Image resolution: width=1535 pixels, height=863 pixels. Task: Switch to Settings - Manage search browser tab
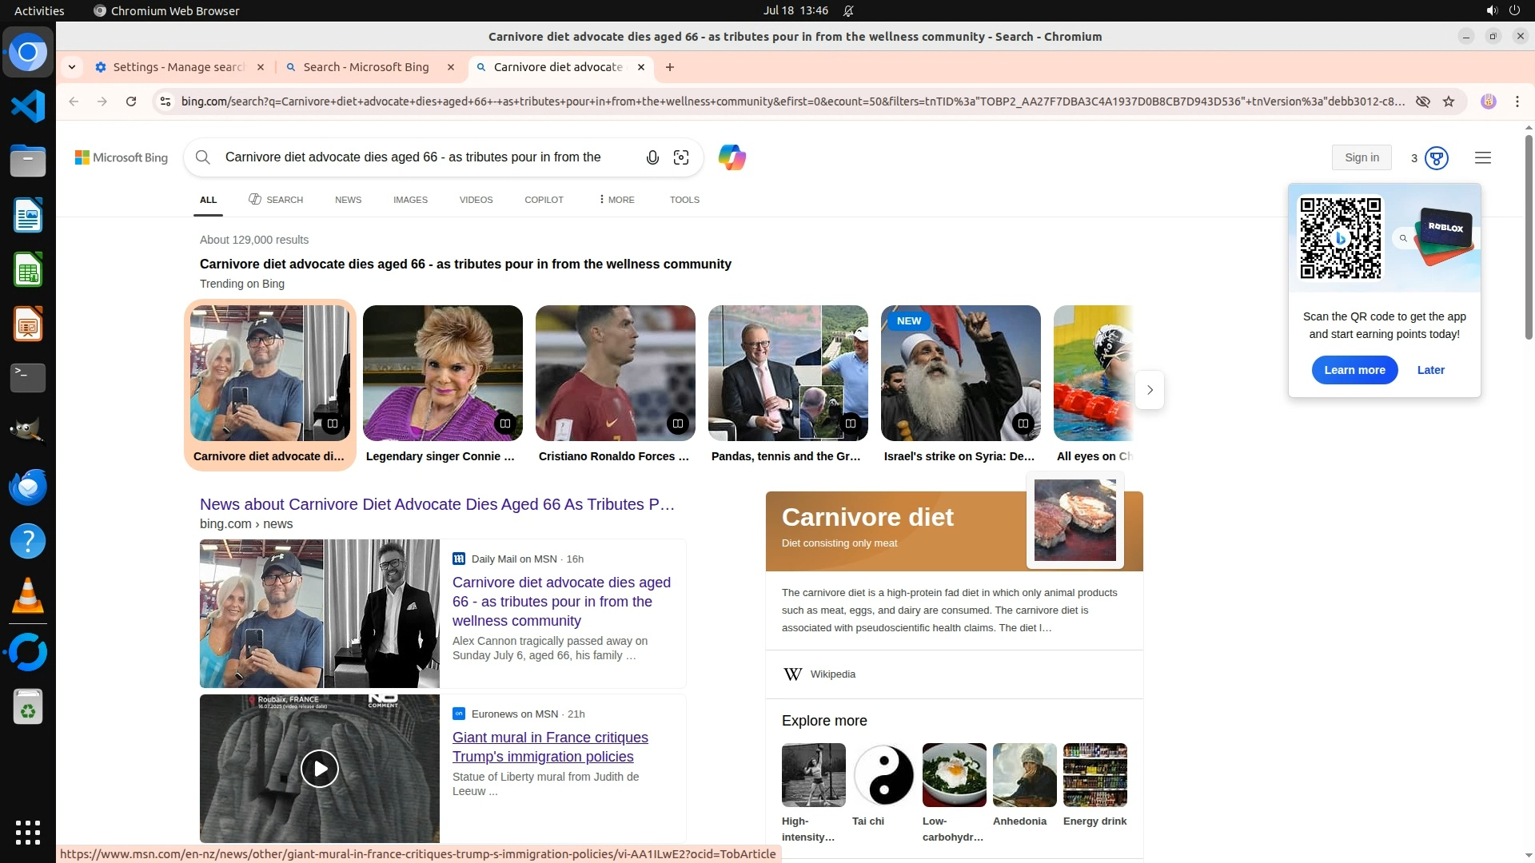[177, 67]
